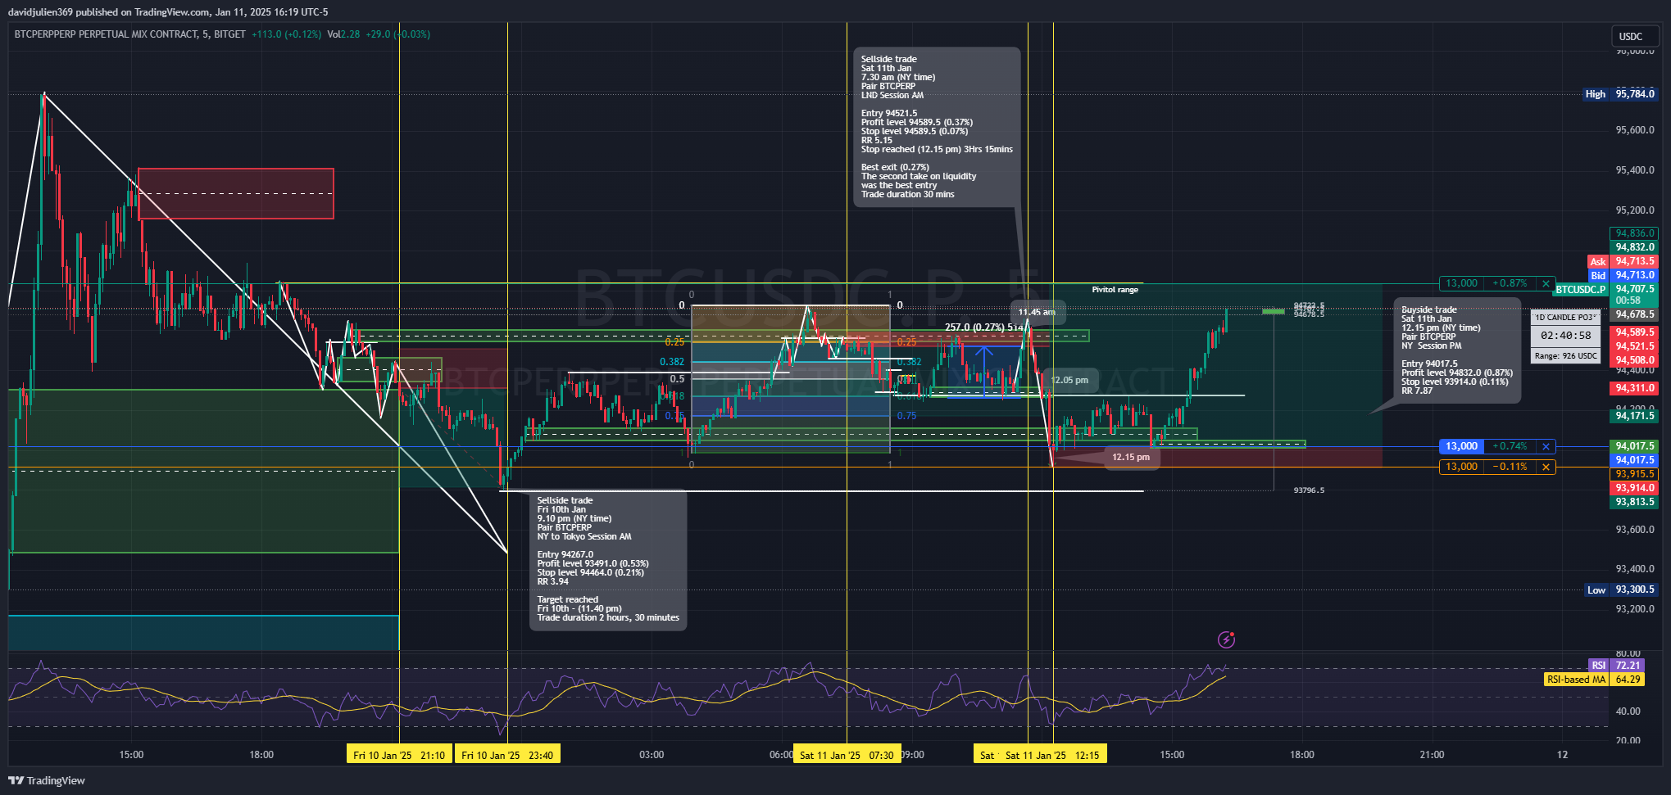Viewport: 1671px width, 795px height.
Task: Click the orange-outlined 93,915.5 price label
Action: 1634,474
